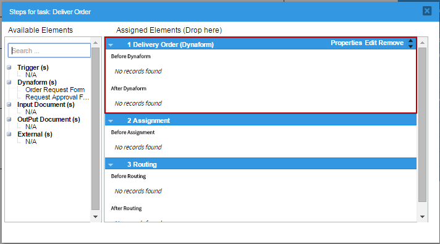This screenshot has width=440, height=244.
Task: Collapse the Routing step arrow
Action: tap(111, 165)
